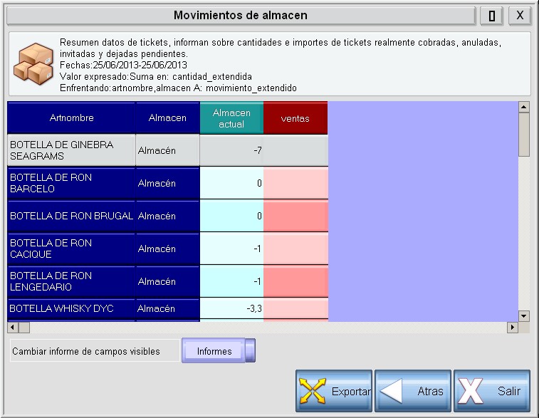Click the yellow arrows Exportar icon
The width and height of the screenshot is (539, 418).
click(x=313, y=391)
